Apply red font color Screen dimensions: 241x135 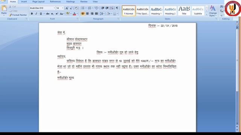(75, 13)
